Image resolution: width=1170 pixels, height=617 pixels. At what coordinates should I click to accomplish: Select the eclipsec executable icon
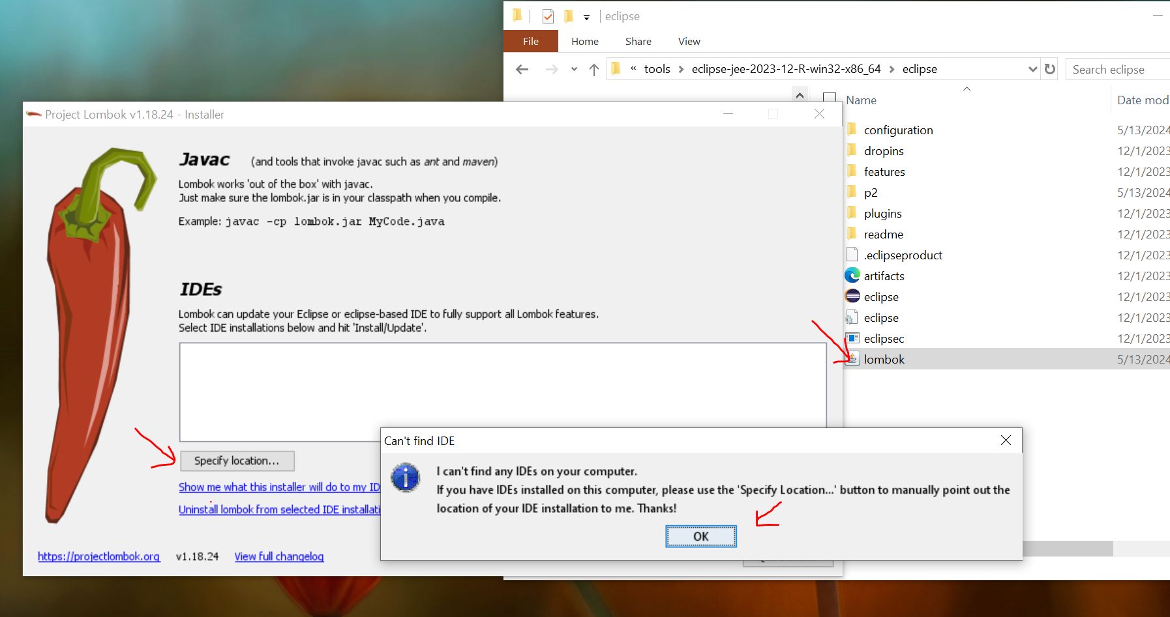click(x=852, y=337)
